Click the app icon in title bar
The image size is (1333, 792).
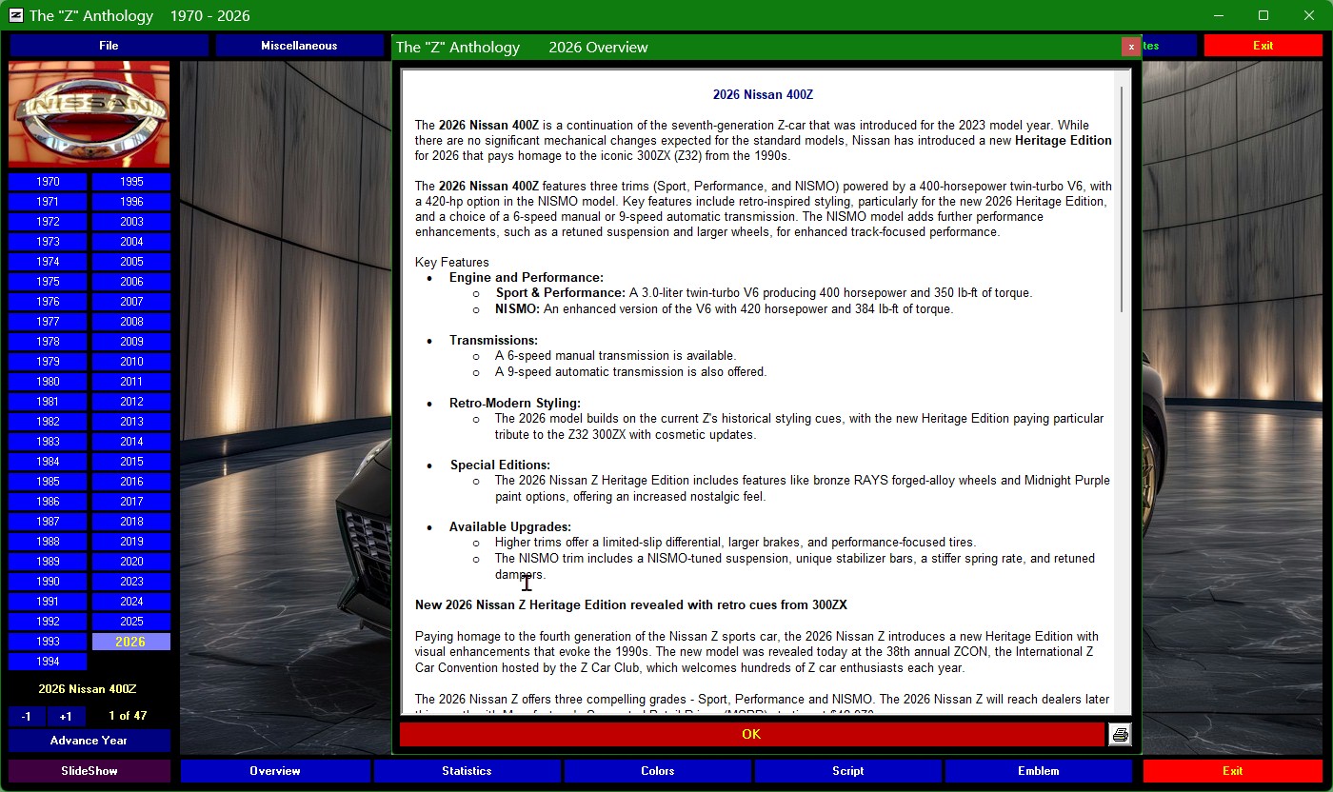pos(15,15)
